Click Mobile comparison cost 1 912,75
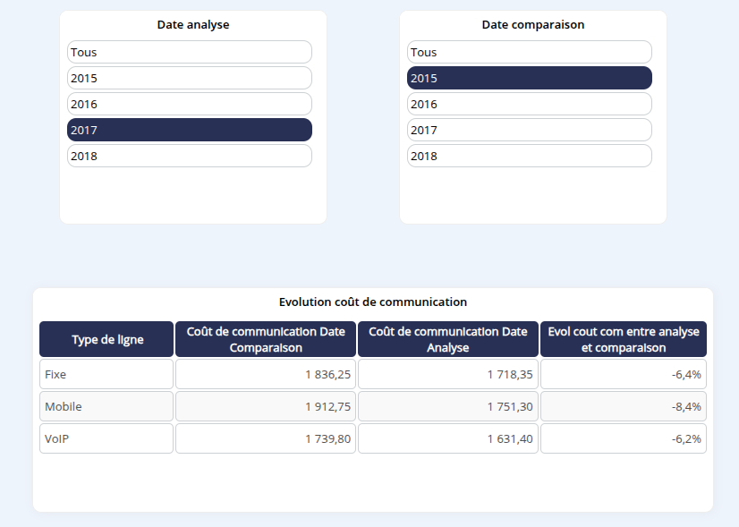The width and height of the screenshot is (739, 527). pos(266,406)
